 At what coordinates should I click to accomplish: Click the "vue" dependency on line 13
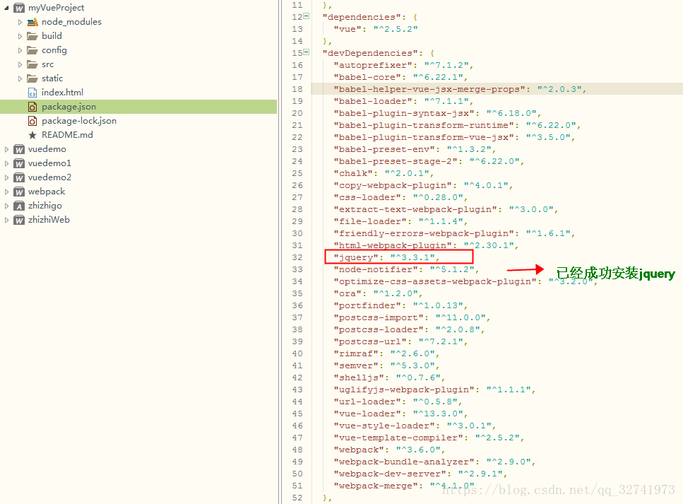pos(348,29)
